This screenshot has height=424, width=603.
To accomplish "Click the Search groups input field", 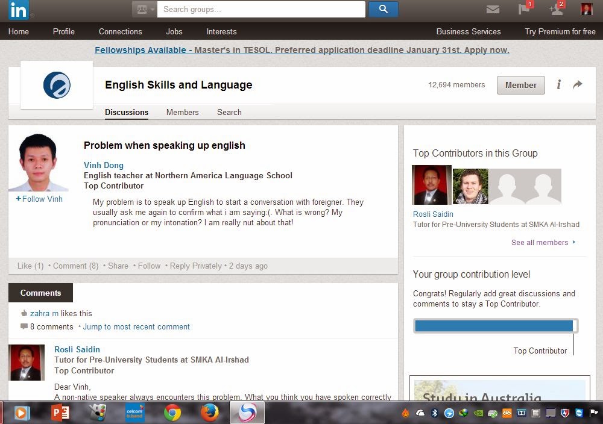I will click(261, 9).
